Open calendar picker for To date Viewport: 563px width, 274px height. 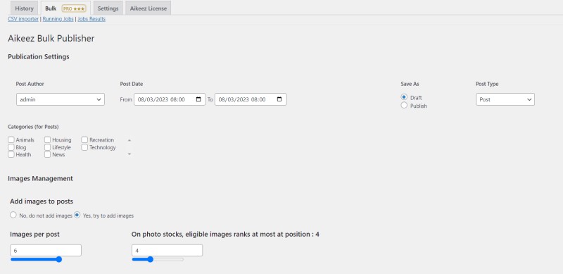click(x=279, y=99)
